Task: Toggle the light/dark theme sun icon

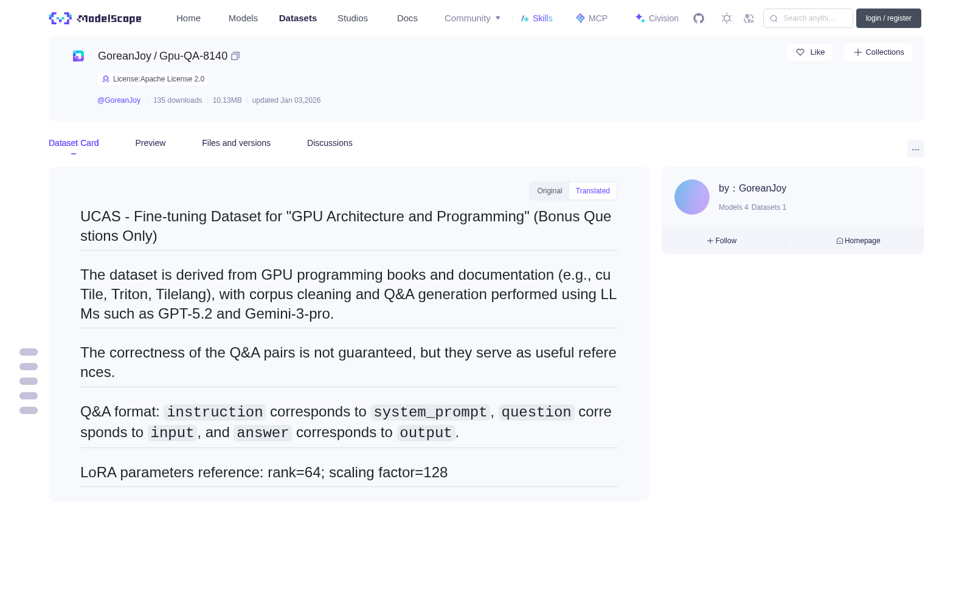Action: click(727, 18)
